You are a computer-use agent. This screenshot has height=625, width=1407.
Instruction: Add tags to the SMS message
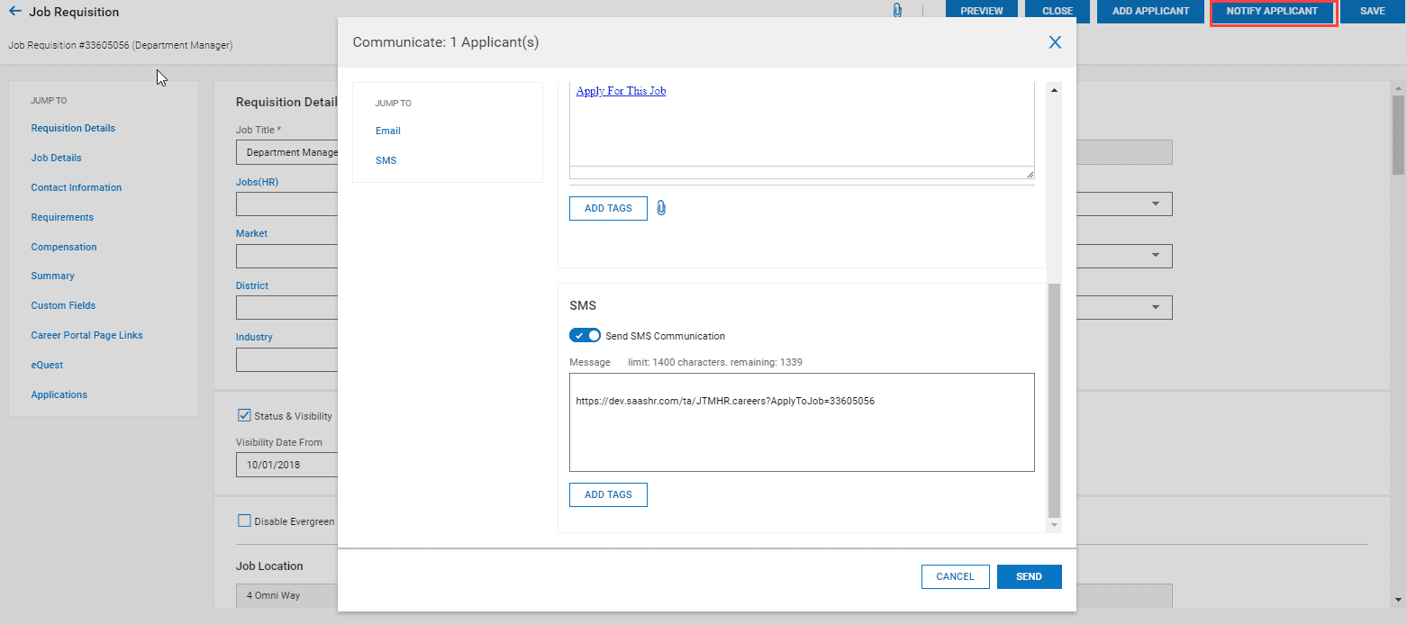[608, 494]
